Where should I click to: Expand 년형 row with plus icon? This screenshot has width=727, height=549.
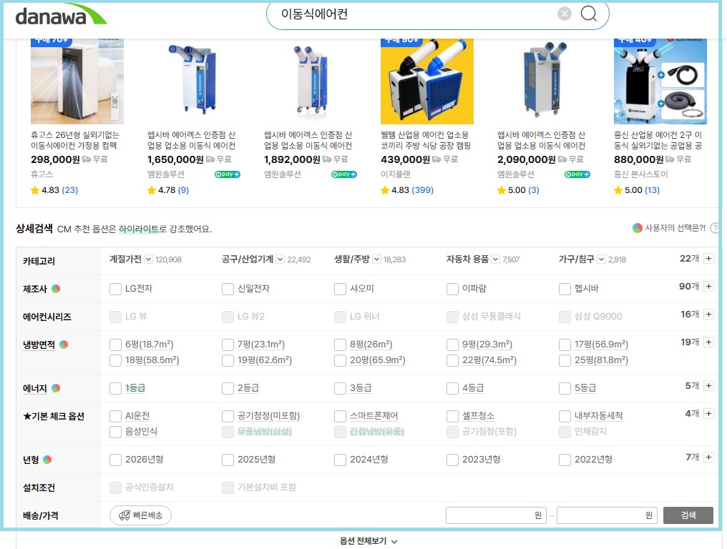point(708,457)
